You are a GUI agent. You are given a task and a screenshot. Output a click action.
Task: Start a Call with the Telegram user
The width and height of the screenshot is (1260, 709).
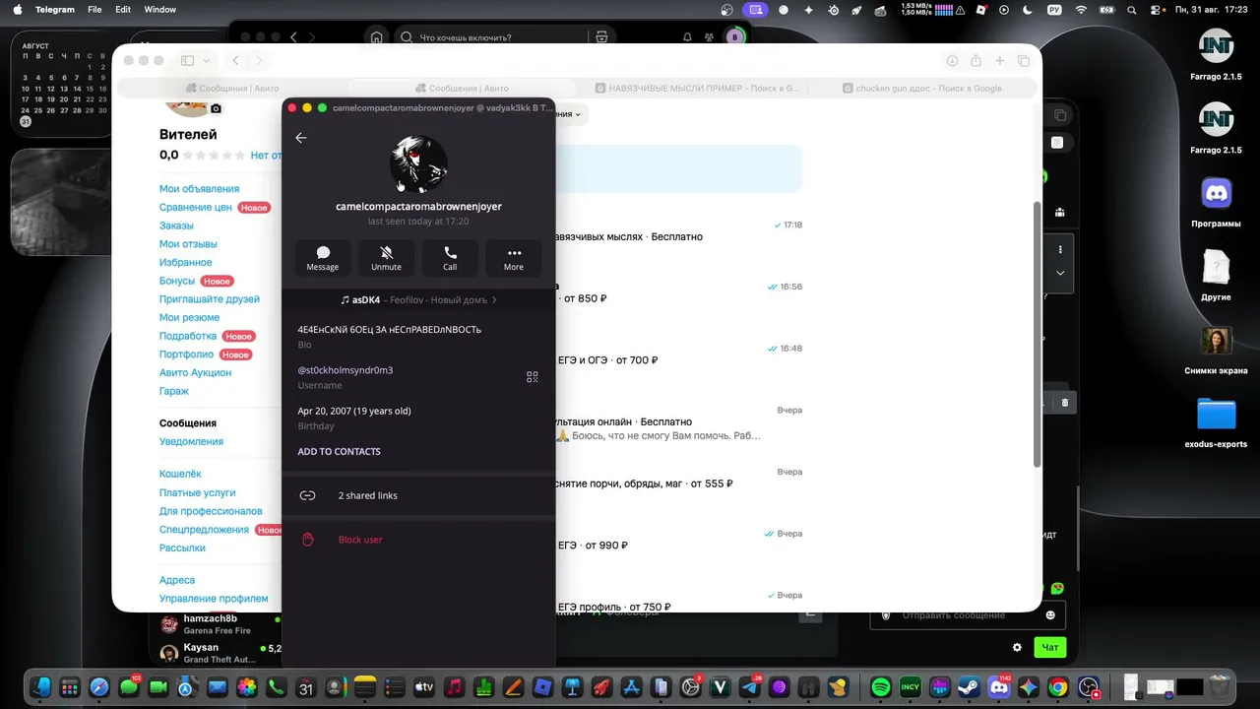pyautogui.click(x=450, y=258)
